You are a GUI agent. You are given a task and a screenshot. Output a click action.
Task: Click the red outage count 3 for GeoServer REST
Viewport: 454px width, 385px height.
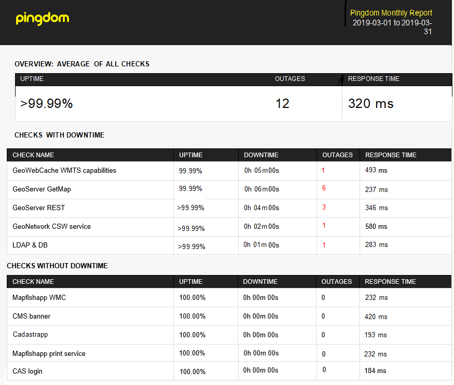pos(324,207)
